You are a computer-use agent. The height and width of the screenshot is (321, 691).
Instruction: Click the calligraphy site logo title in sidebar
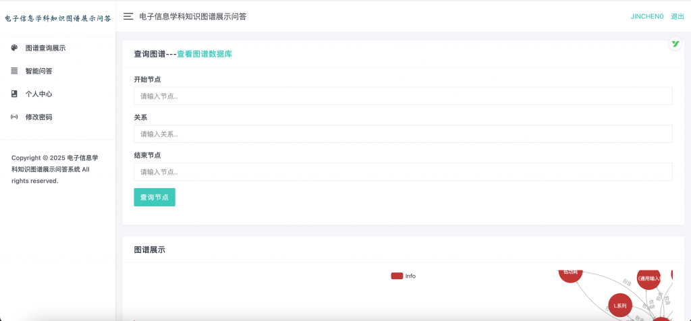tap(58, 18)
